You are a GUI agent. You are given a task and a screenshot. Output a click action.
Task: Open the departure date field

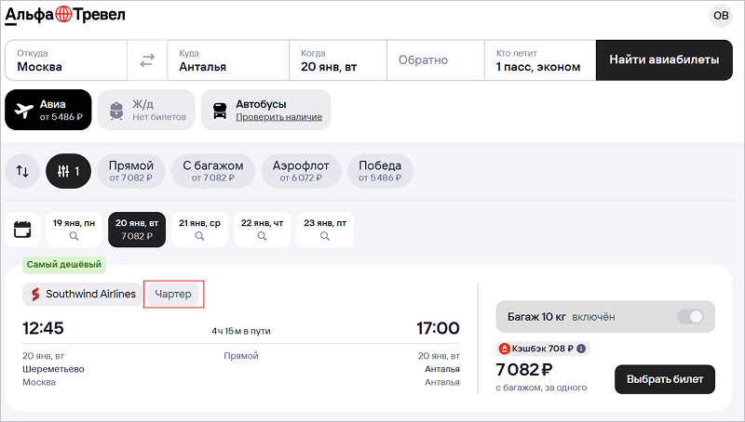[x=335, y=60]
